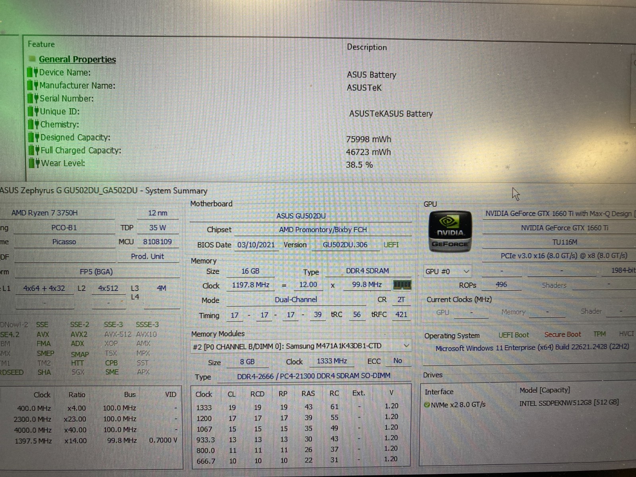
Task: Click Dual-Channel memory mode field
Action: tap(296, 300)
